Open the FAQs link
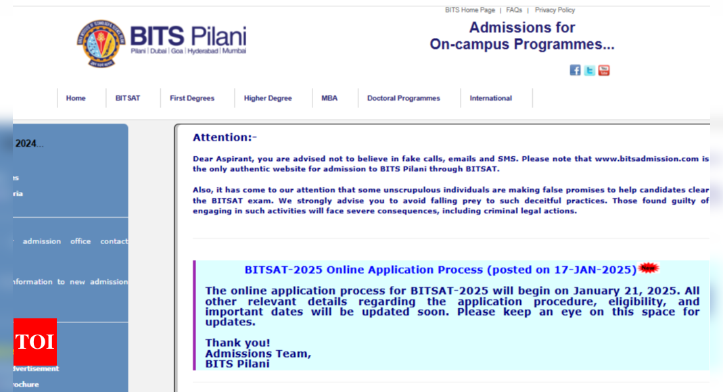The height and width of the screenshot is (392, 723). tap(514, 10)
